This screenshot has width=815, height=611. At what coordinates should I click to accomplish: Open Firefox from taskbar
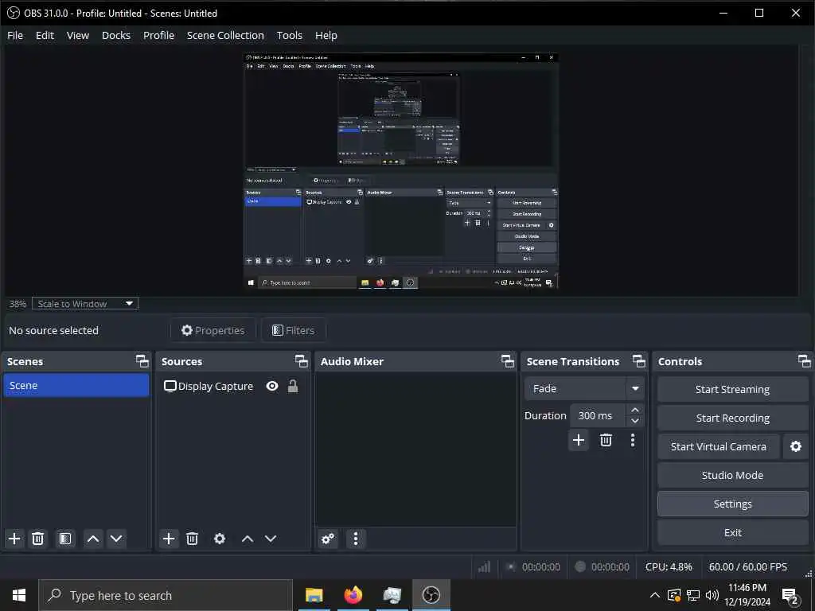(x=353, y=595)
